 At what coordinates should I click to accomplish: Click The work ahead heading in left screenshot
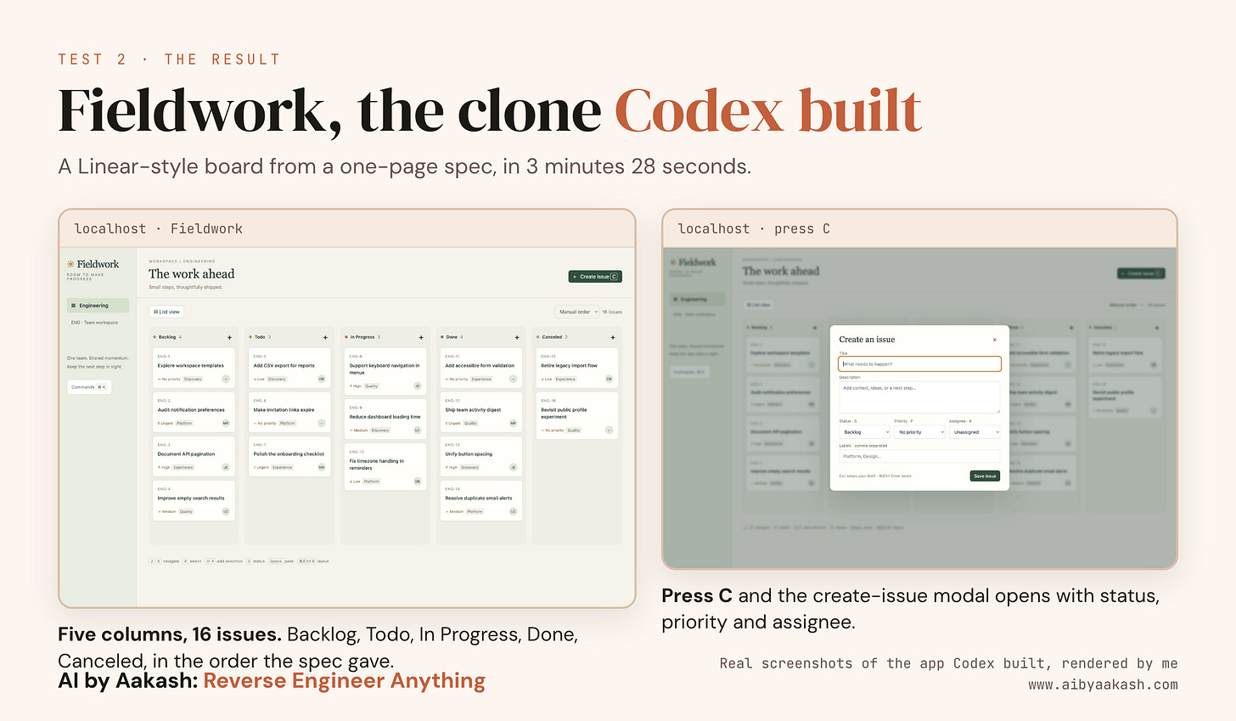191,273
